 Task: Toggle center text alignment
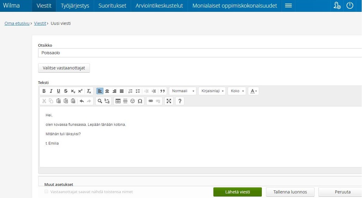pos(107,91)
